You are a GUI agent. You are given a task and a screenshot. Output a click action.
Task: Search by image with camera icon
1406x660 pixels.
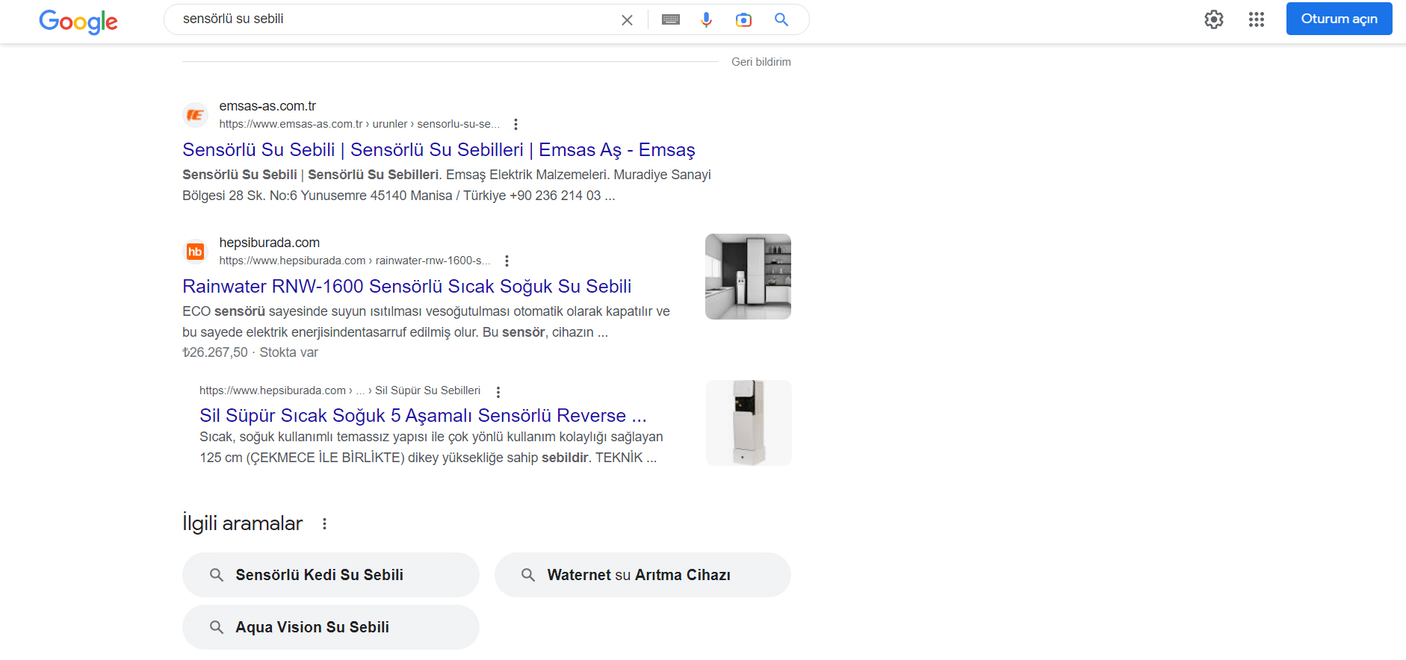tap(743, 20)
